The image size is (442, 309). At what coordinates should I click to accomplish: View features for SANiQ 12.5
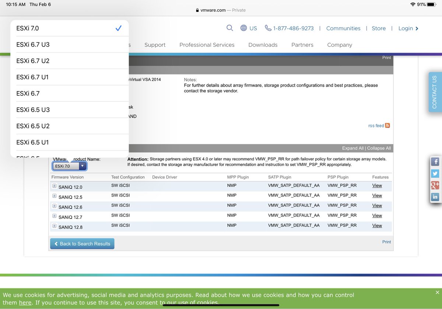point(377,195)
